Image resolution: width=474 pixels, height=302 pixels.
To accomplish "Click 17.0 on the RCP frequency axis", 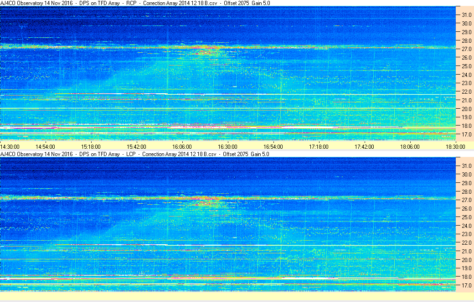I will point(466,134).
